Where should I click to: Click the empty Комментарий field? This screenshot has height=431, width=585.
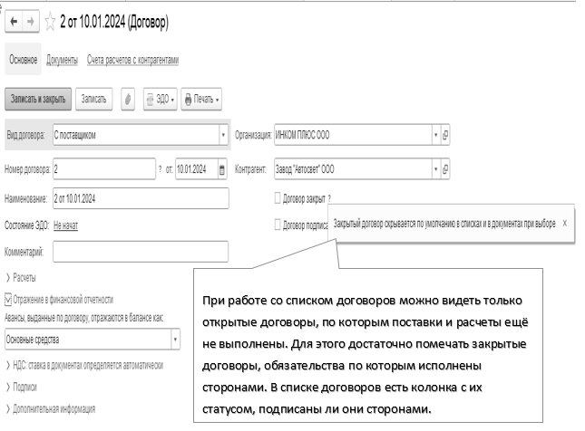click(x=141, y=252)
